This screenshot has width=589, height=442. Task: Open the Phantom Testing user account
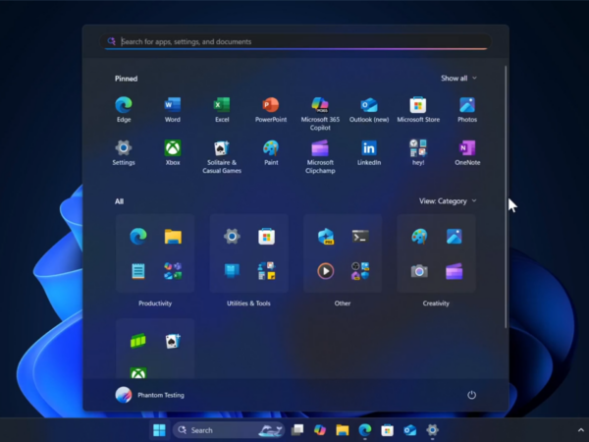149,395
